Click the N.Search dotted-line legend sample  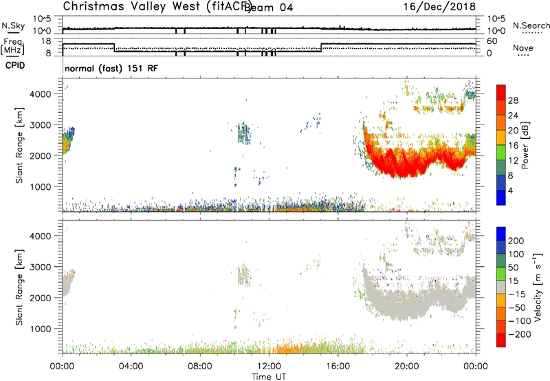(532, 33)
